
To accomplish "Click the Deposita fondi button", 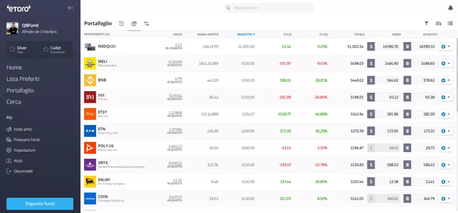I will 40,204.
